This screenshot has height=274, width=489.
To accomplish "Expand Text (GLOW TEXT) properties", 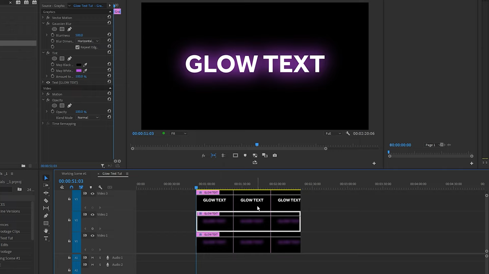I will point(43,82).
